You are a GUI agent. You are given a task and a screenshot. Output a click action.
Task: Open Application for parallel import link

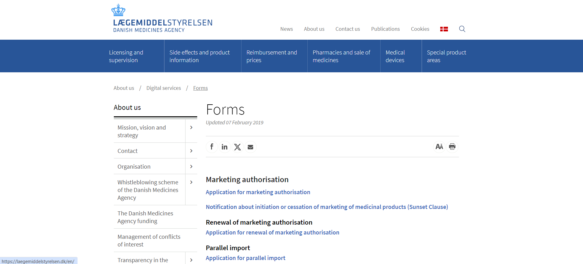click(x=245, y=258)
